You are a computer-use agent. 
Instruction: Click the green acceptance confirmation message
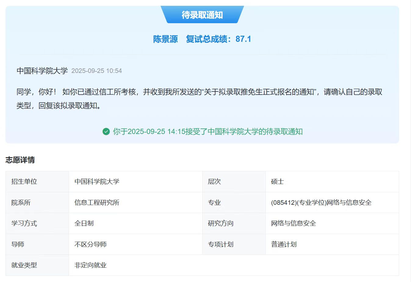point(207,132)
